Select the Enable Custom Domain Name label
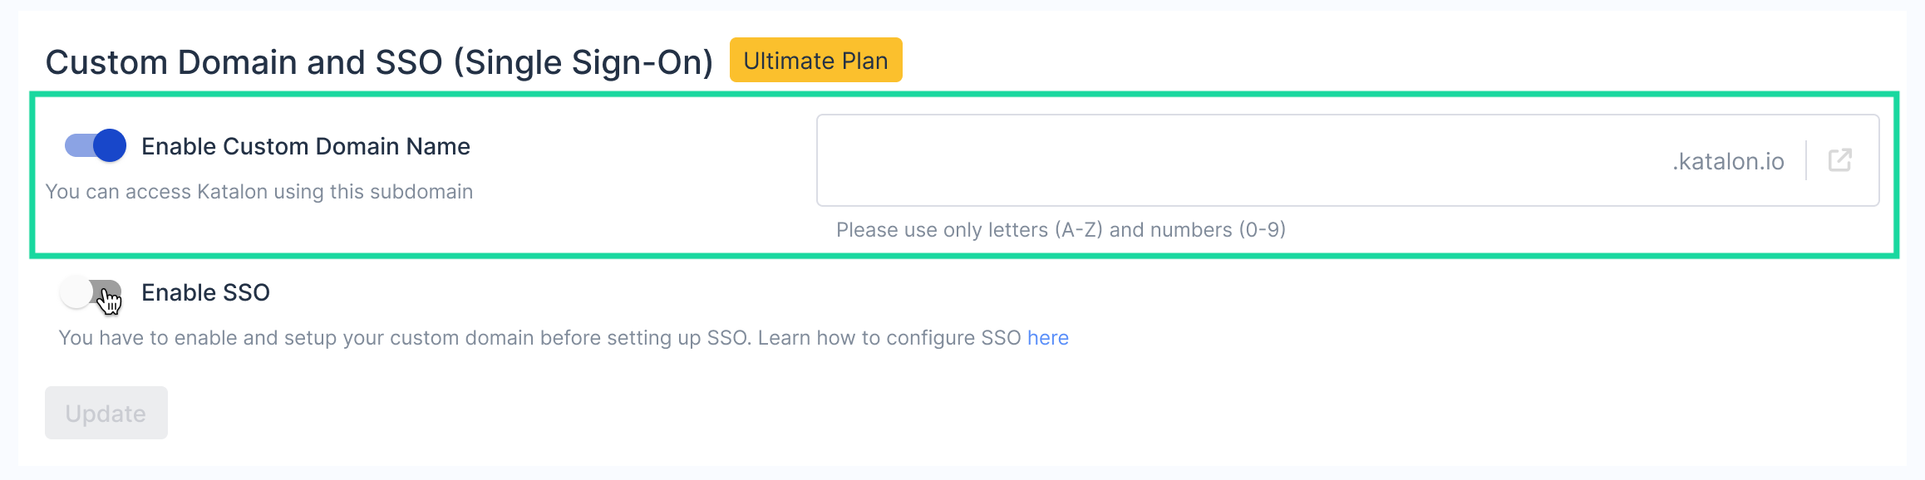1925x480 pixels. pyautogui.click(x=306, y=146)
